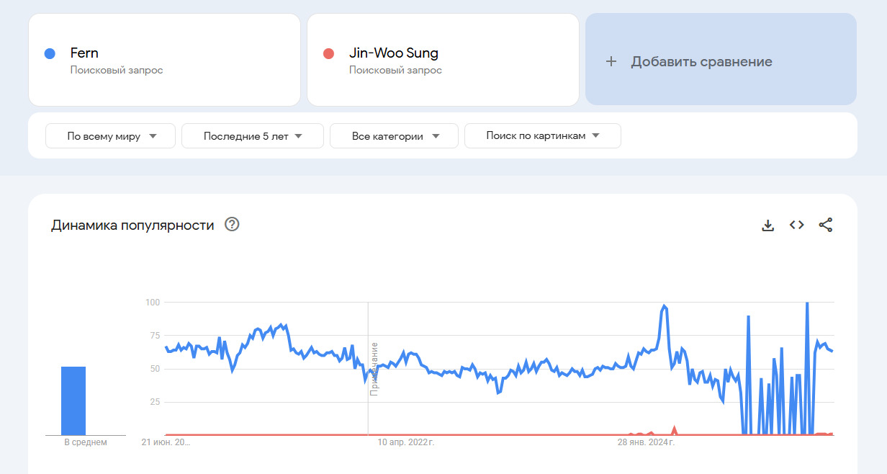This screenshot has width=887, height=474.
Task: Click the 28 янв. 2024 г. axis label
Action: 646,442
